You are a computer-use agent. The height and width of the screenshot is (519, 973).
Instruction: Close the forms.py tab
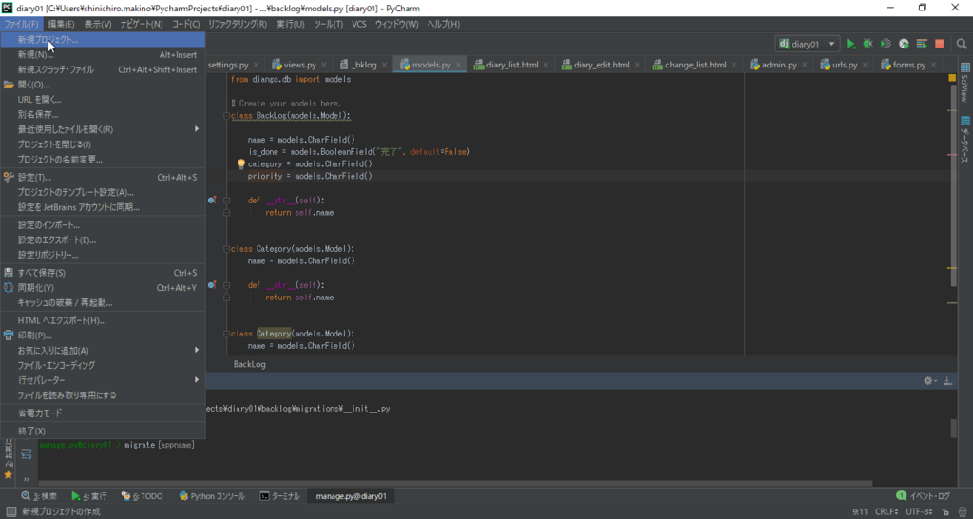click(x=933, y=65)
